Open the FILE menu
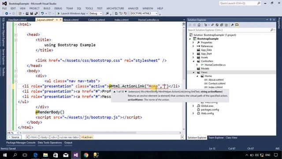The height and width of the screenshot is (159, 282). point(4,8)
